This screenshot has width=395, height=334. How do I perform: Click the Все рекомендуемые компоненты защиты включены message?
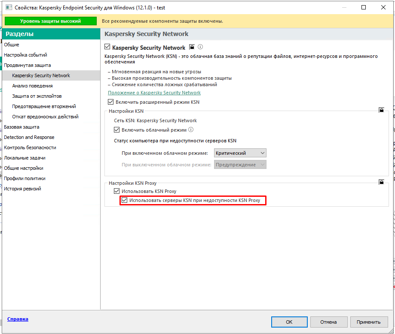click(162, 21)
